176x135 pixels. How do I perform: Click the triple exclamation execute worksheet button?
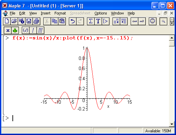(x=40, y=30)
